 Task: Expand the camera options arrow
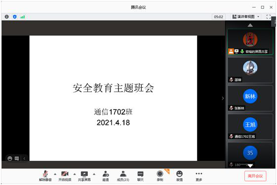[x=75, y=174]
